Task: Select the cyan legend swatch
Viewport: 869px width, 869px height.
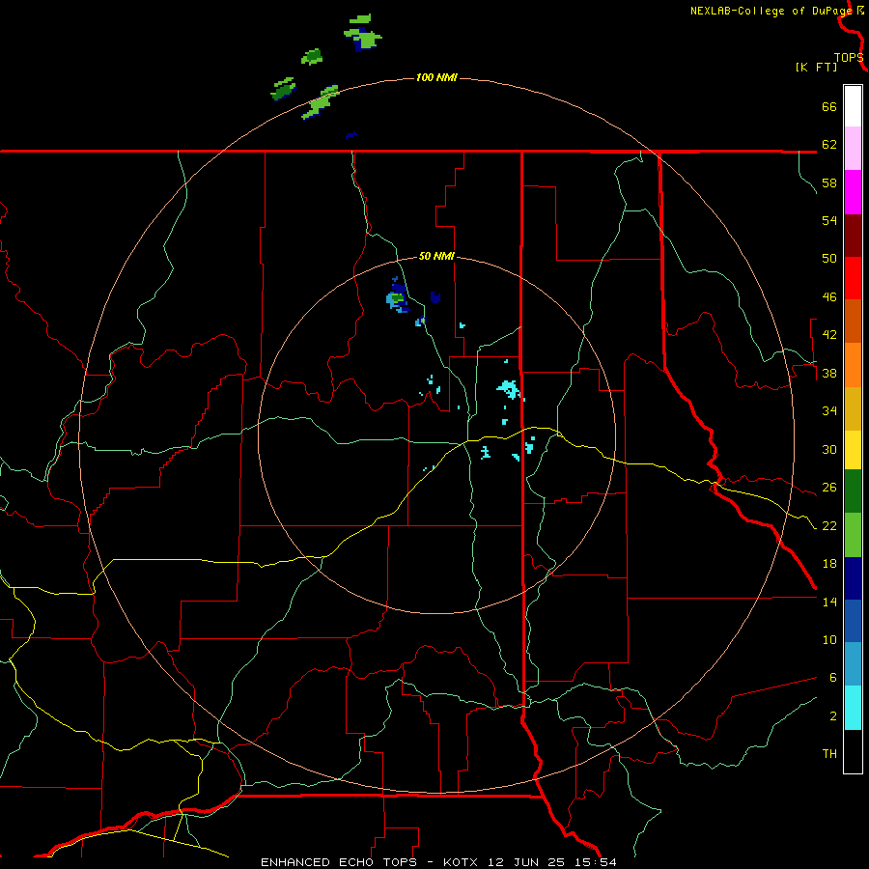Action: pos(853,708)
